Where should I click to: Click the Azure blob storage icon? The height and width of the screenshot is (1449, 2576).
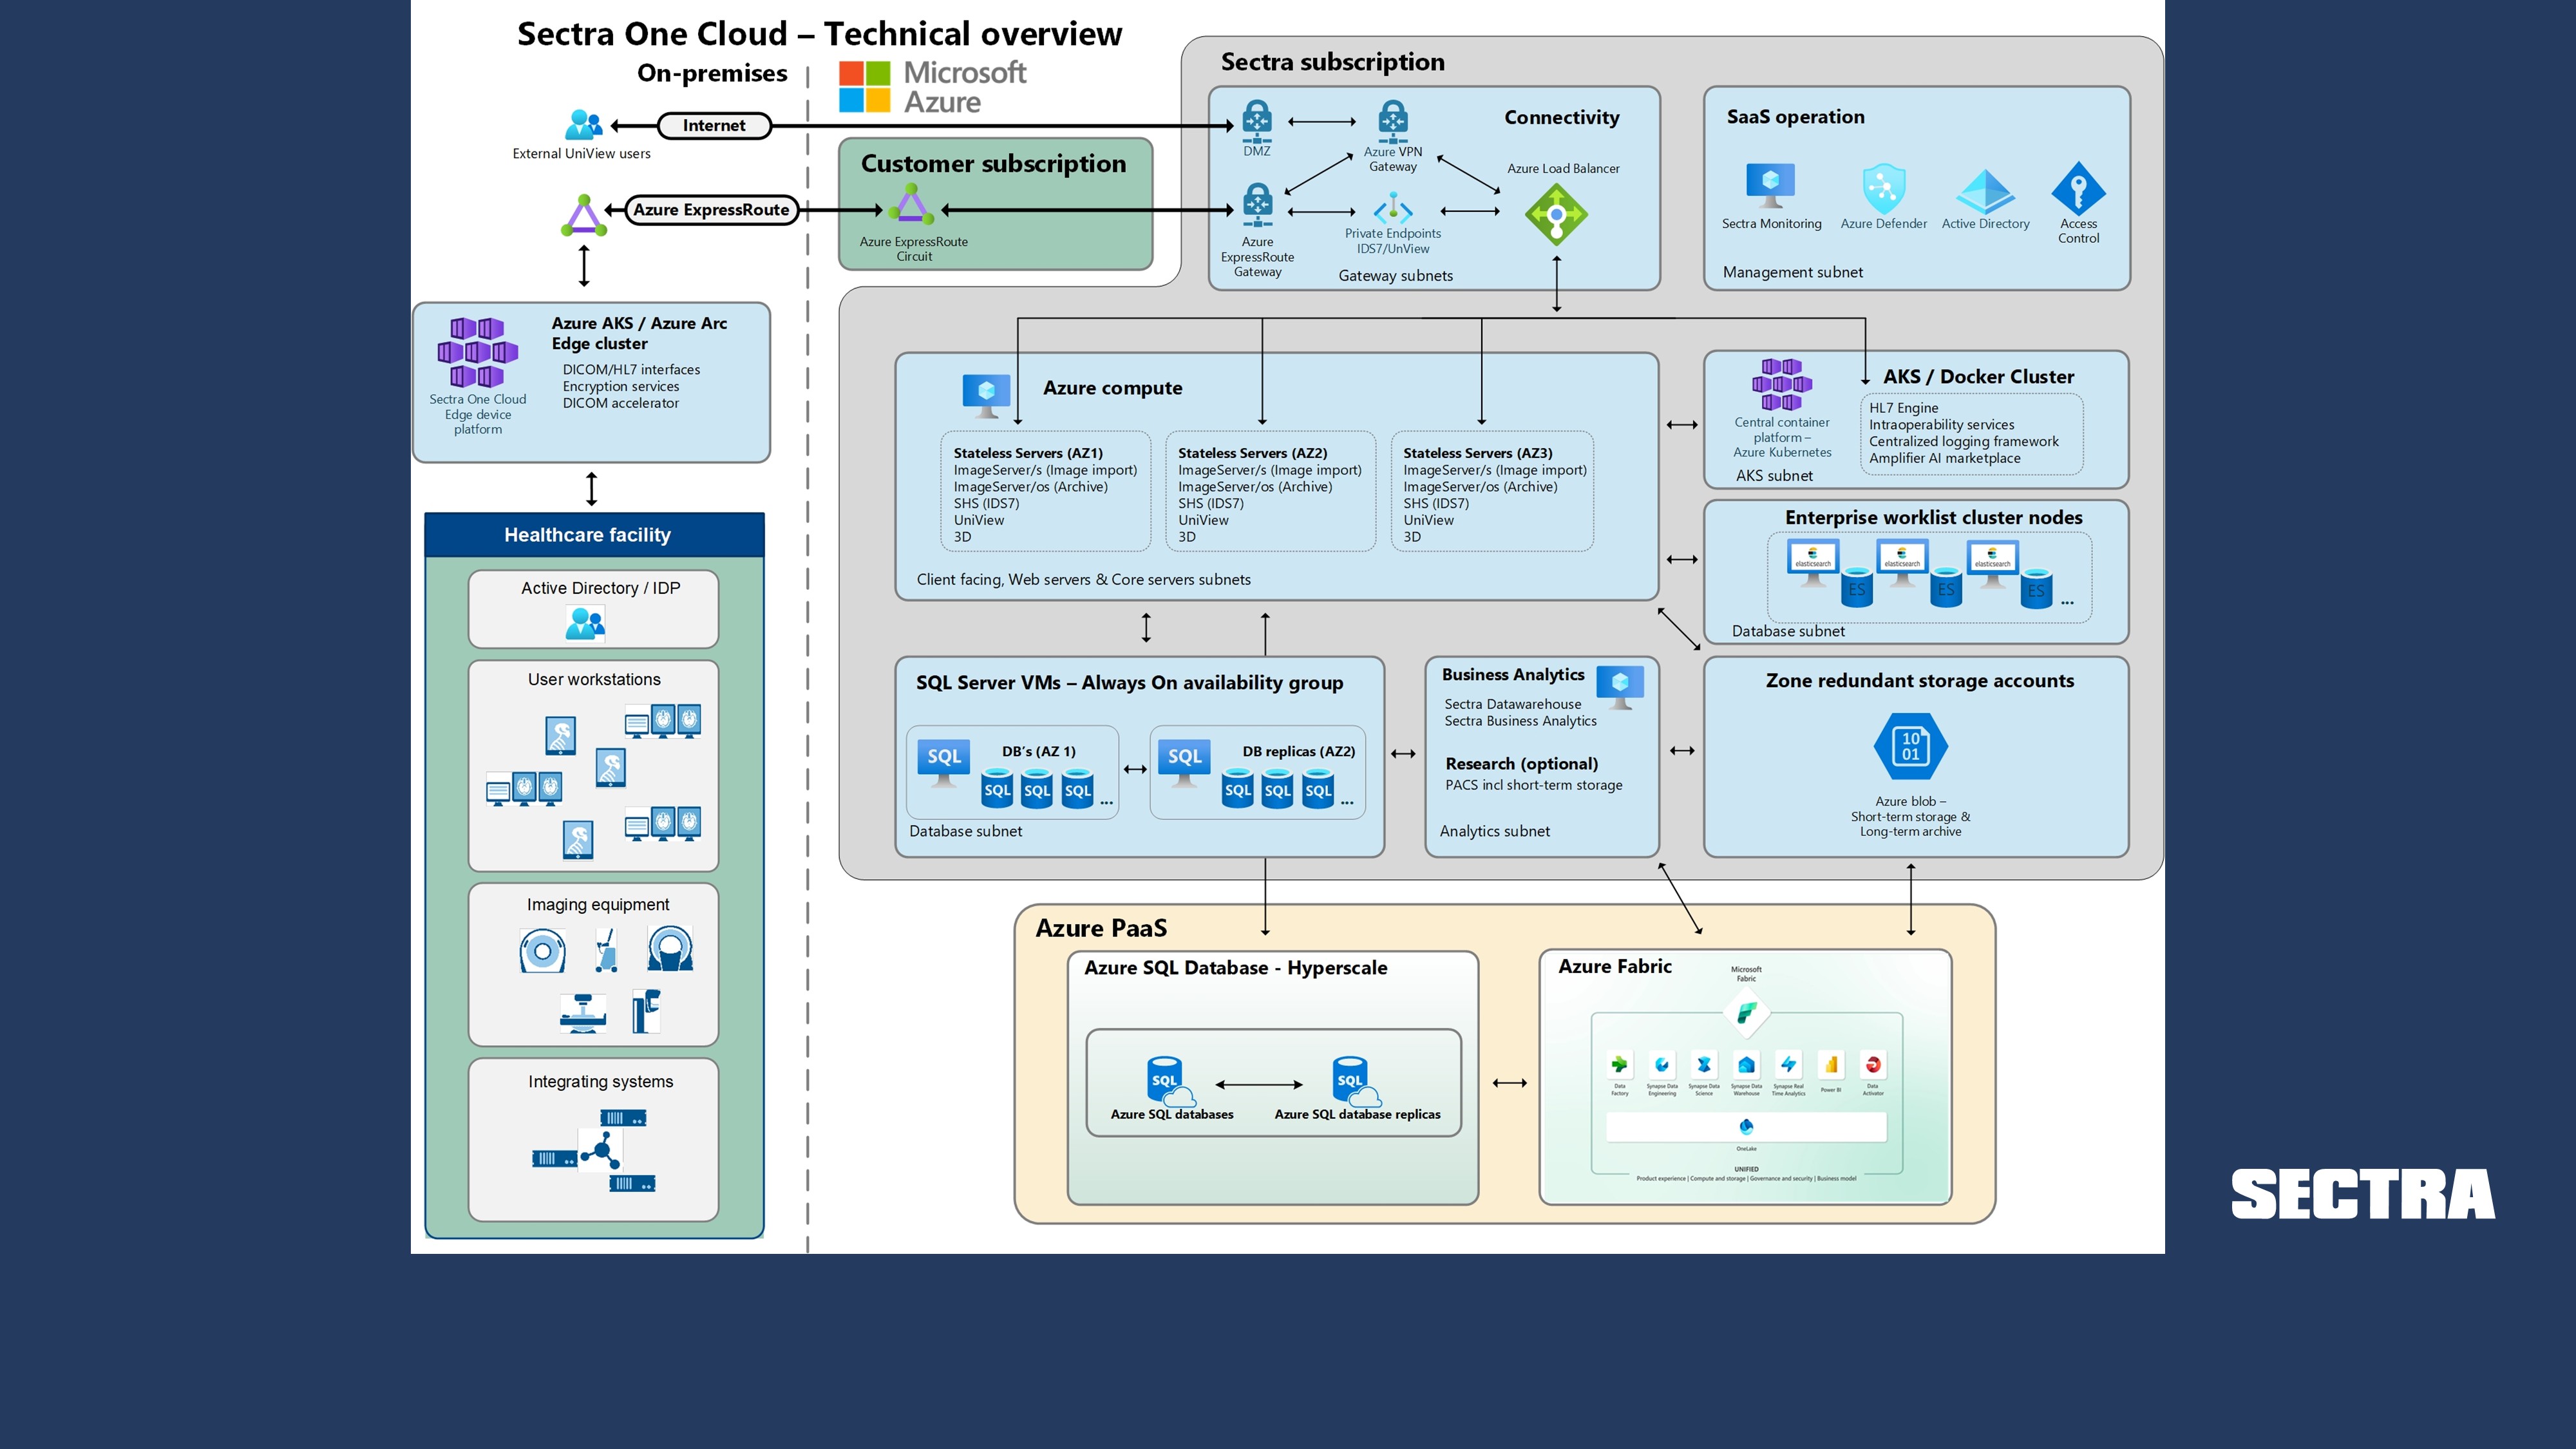pyautogui.click(x=1910, y=746)
